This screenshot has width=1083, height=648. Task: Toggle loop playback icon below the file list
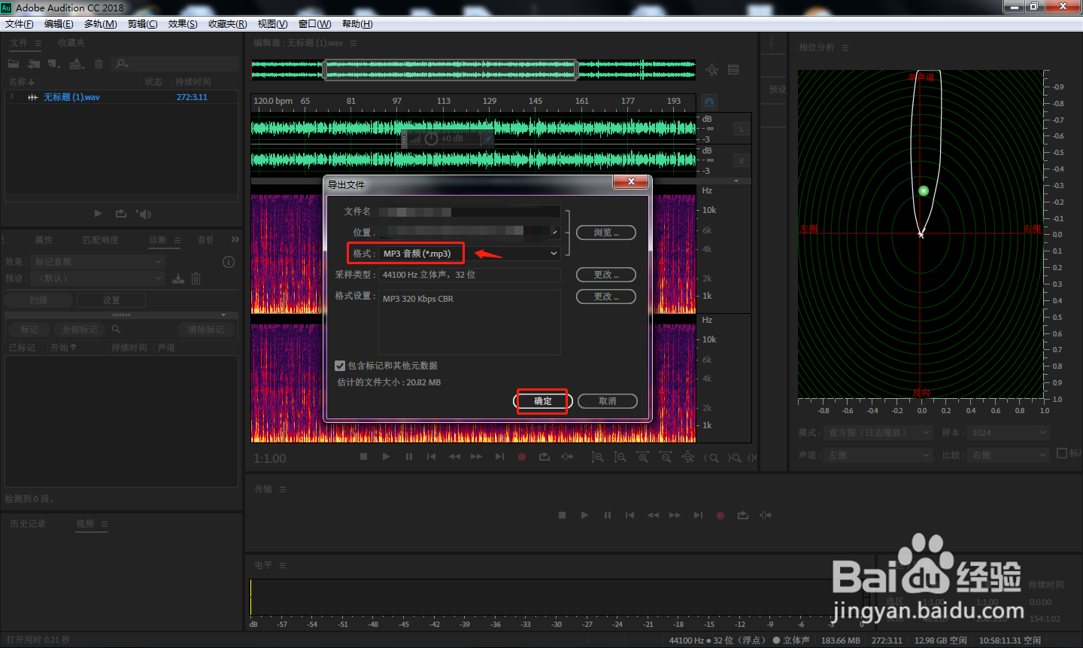(x=120, y=214)
